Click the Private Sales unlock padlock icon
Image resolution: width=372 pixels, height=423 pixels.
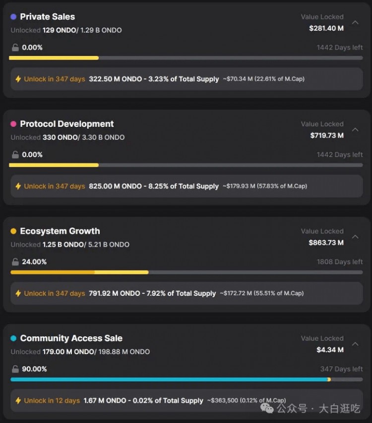(15, 48)
